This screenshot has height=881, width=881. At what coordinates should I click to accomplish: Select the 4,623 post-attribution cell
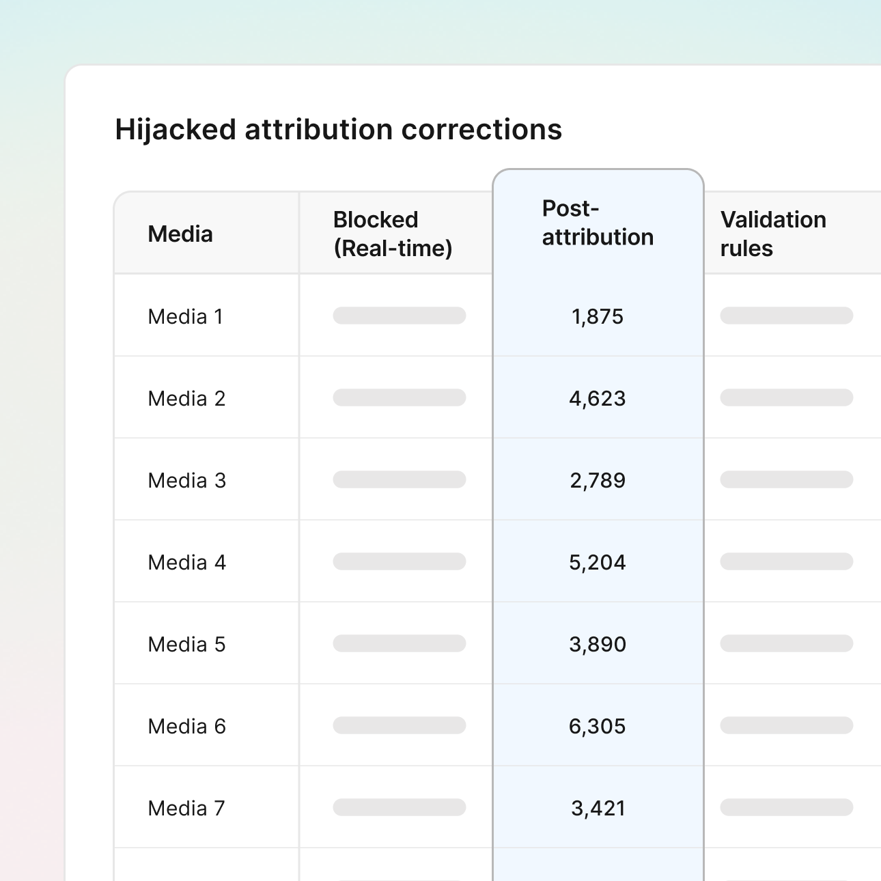[x=598, y=398]
